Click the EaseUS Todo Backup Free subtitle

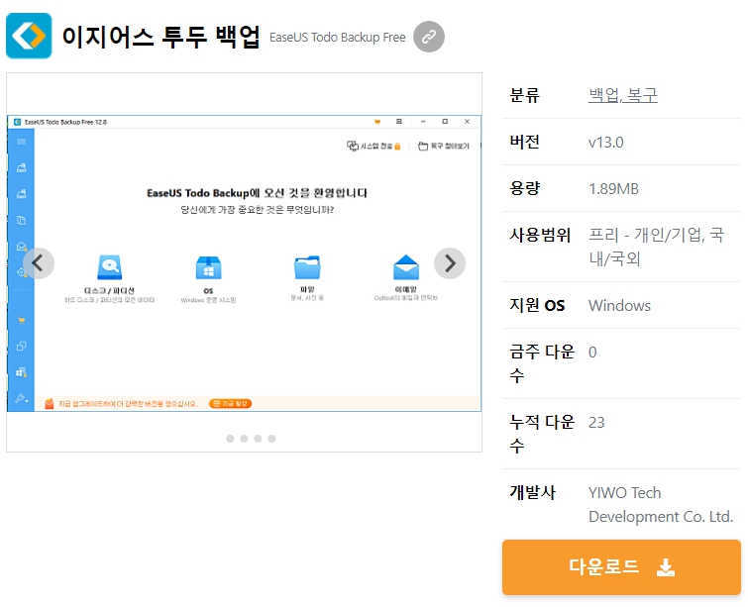pyautogui.click(x=337, y=38)
